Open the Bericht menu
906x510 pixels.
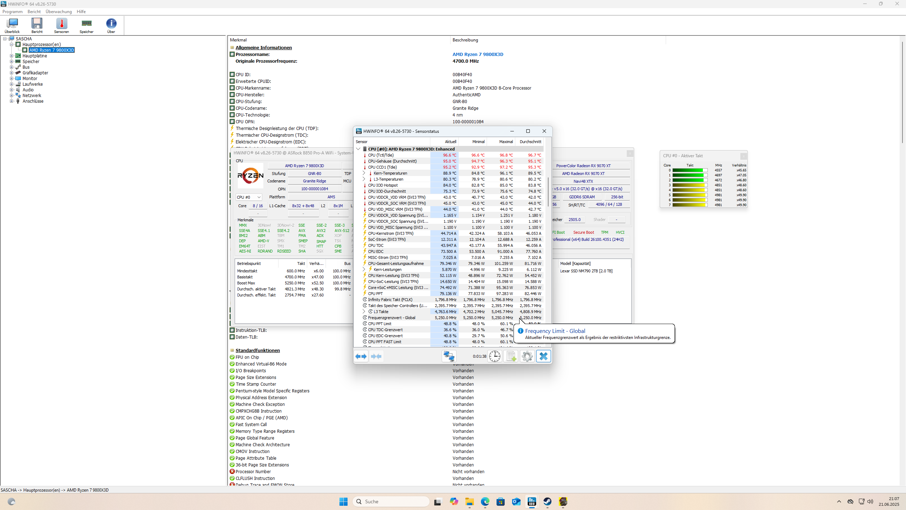pos(34,12)
